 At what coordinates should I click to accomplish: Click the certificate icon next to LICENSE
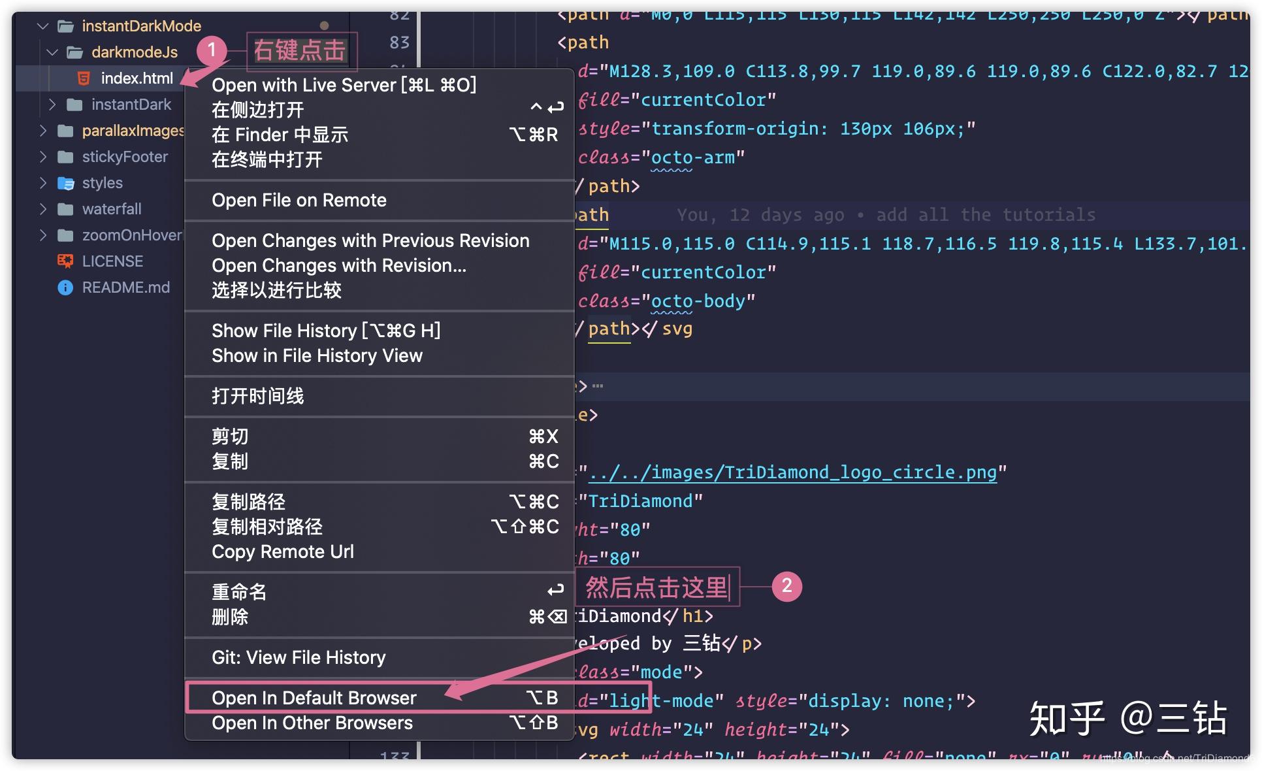pos(65,261)
